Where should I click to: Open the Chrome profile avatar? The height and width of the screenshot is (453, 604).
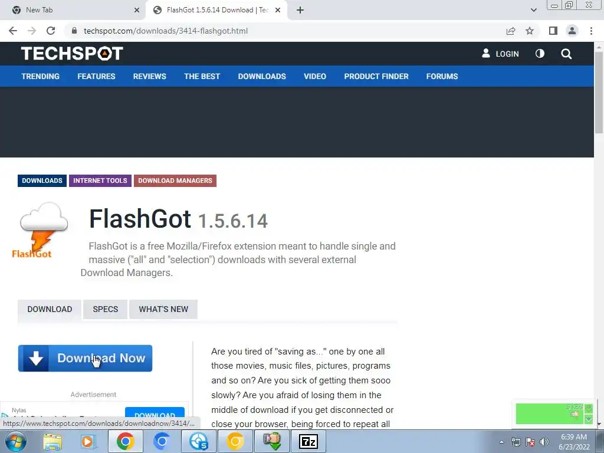pyautogui.click(x=572, y=31)
